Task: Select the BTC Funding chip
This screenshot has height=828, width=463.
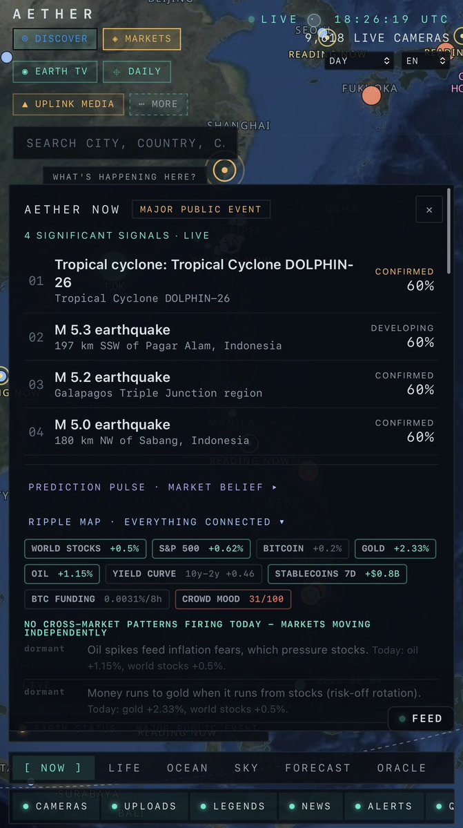Action: point(97,599)
